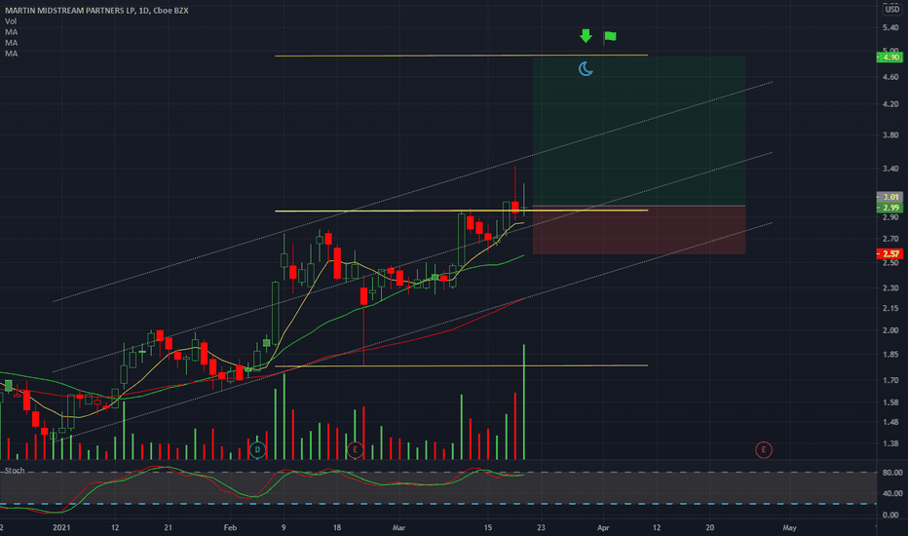The height and width of the screenshot is (536, 908).
Task: Click the 4.90 target price label
Action: click(890, 57)
